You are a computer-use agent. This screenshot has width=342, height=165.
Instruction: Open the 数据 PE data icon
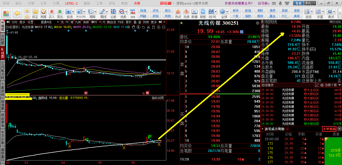coord(194,12)
